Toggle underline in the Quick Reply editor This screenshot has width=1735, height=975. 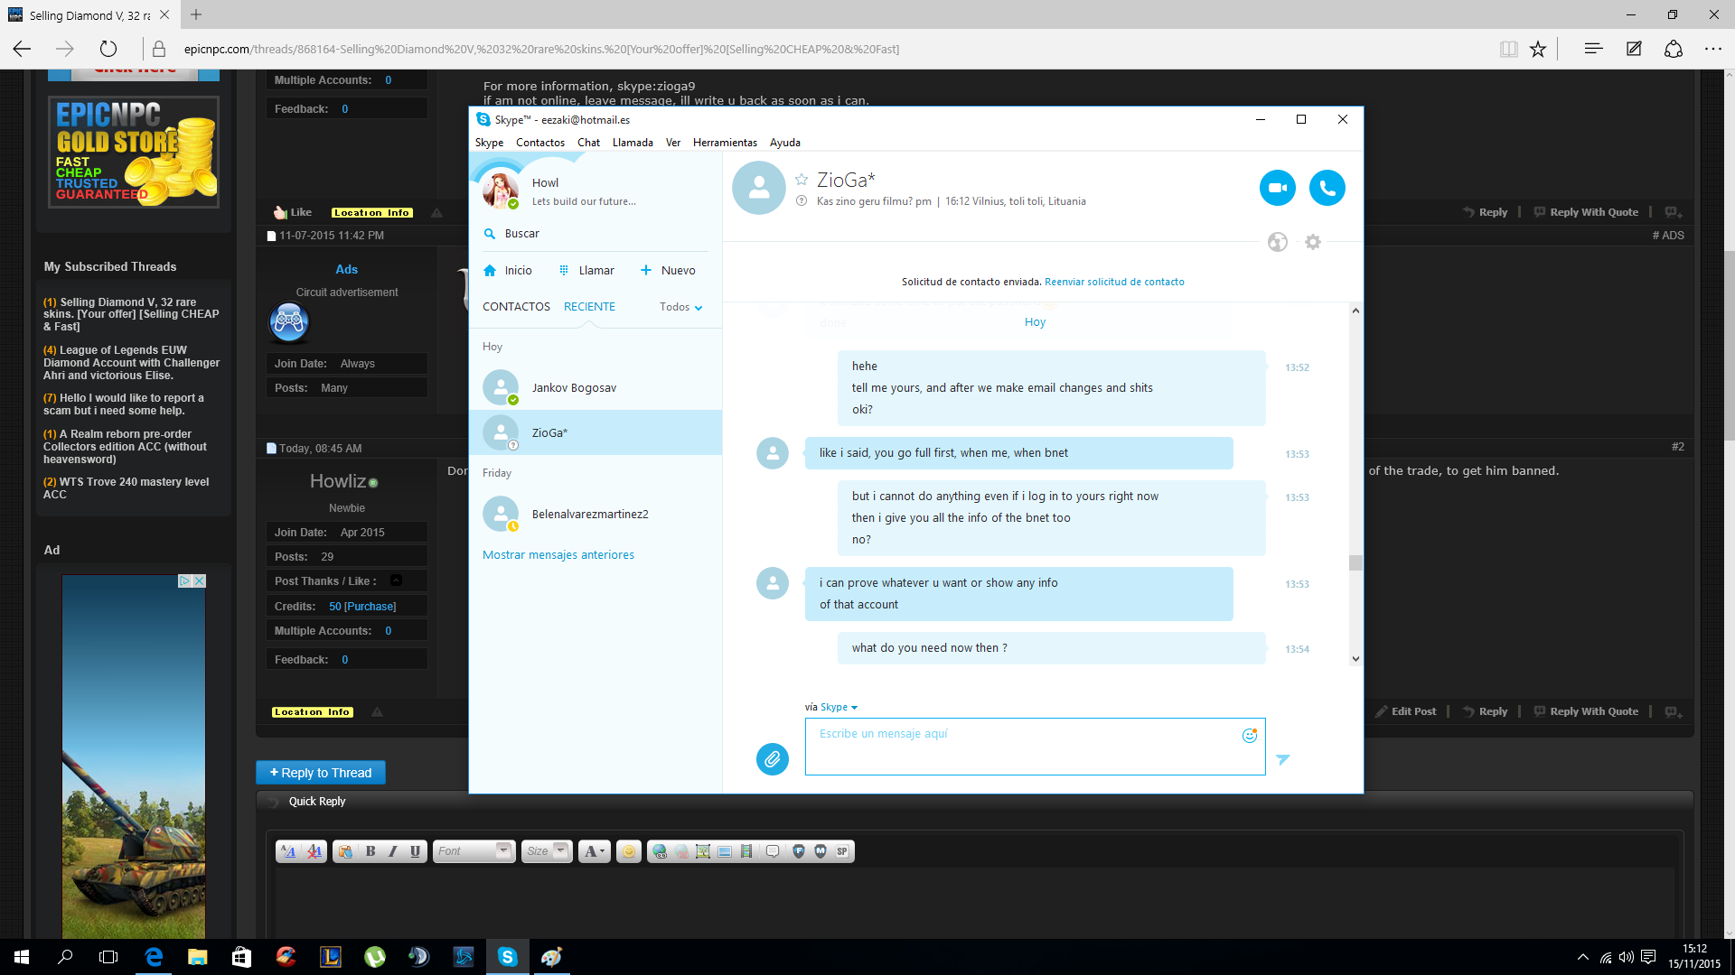(415, 851)
